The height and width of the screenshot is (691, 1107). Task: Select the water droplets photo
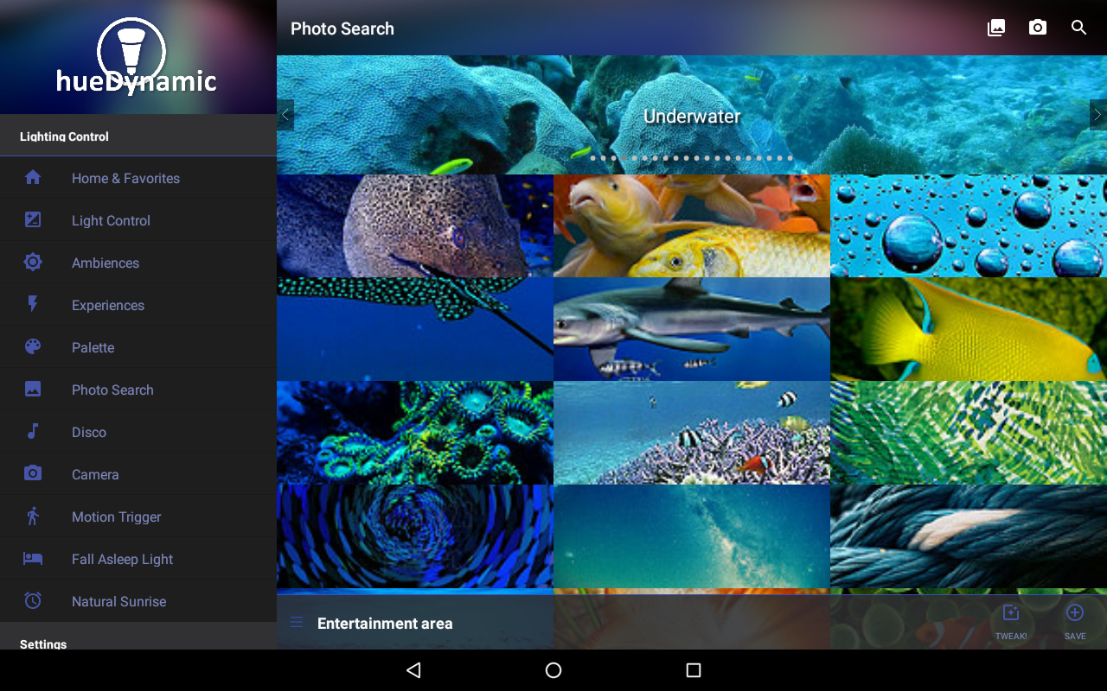pos(969,225)
